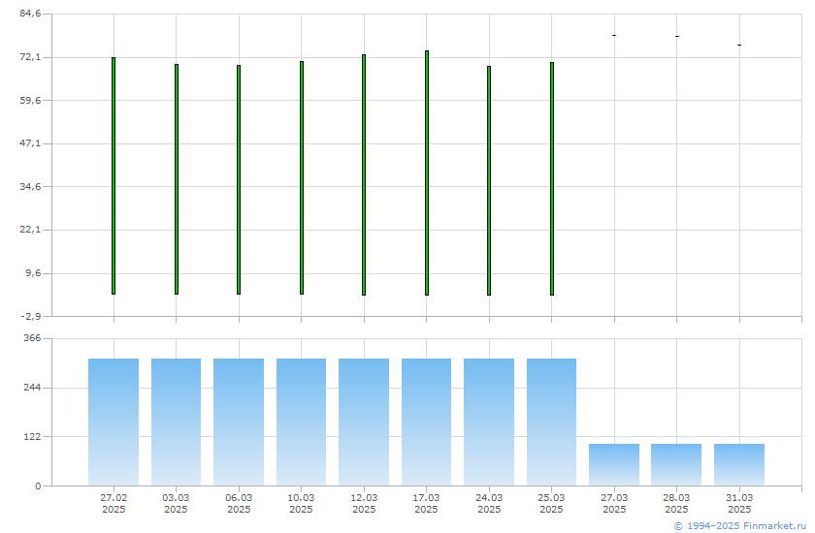Screen dimensions: 815x533
Task: Click the 366 volume axis label
Action: 32,338
